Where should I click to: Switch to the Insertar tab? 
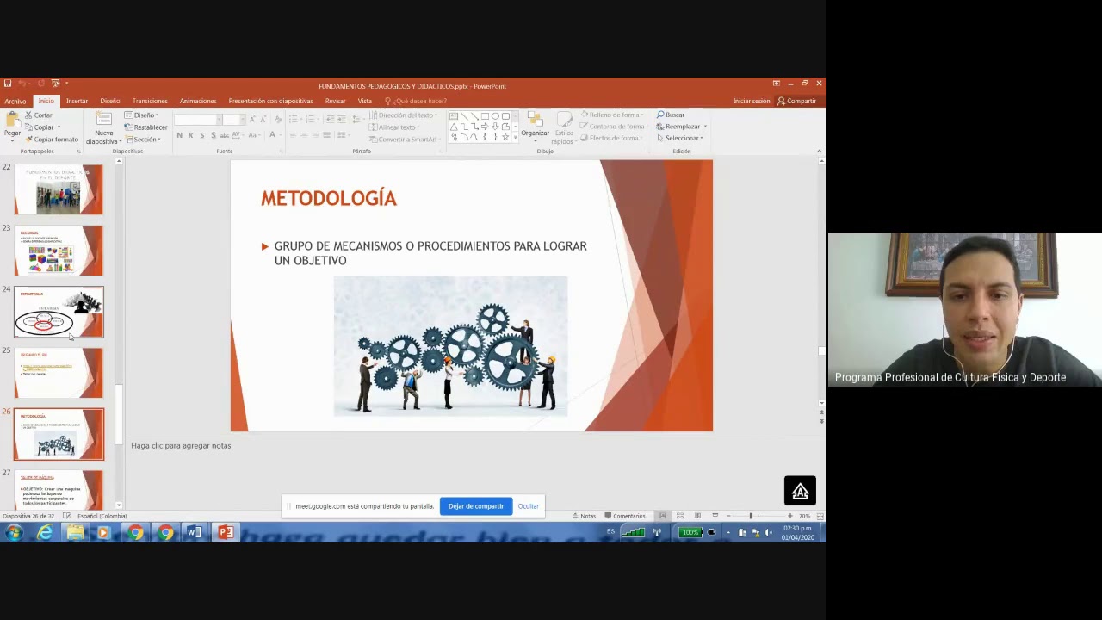[x=77, y=101]
